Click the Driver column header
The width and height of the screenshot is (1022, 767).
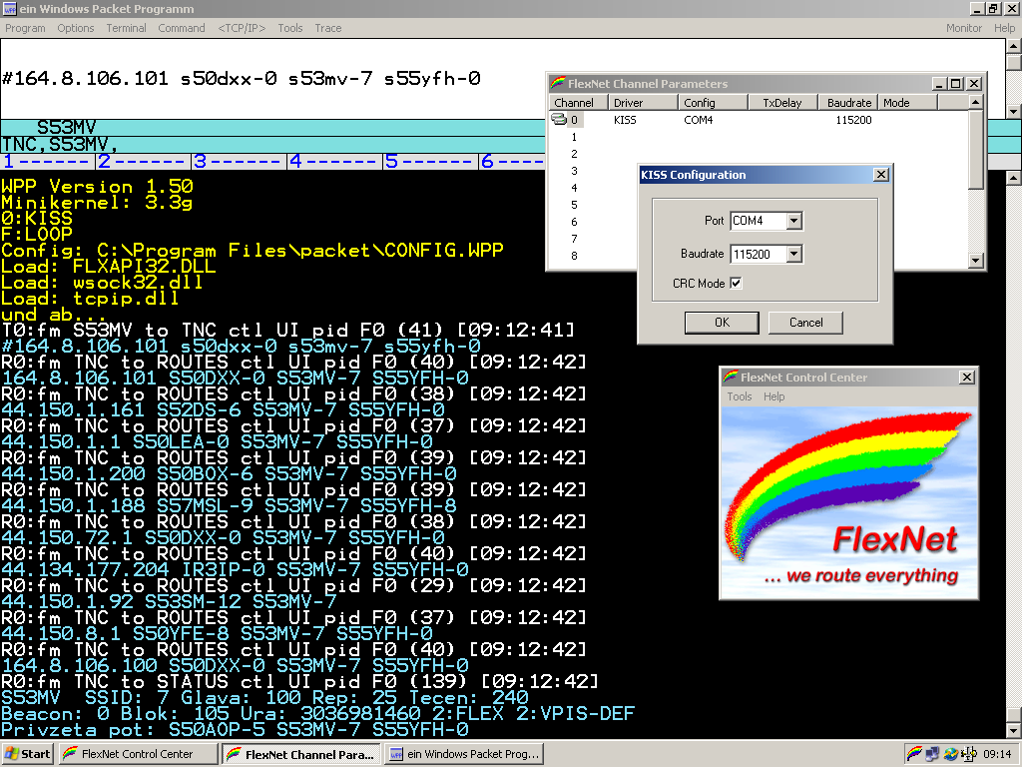pos(644,103)
